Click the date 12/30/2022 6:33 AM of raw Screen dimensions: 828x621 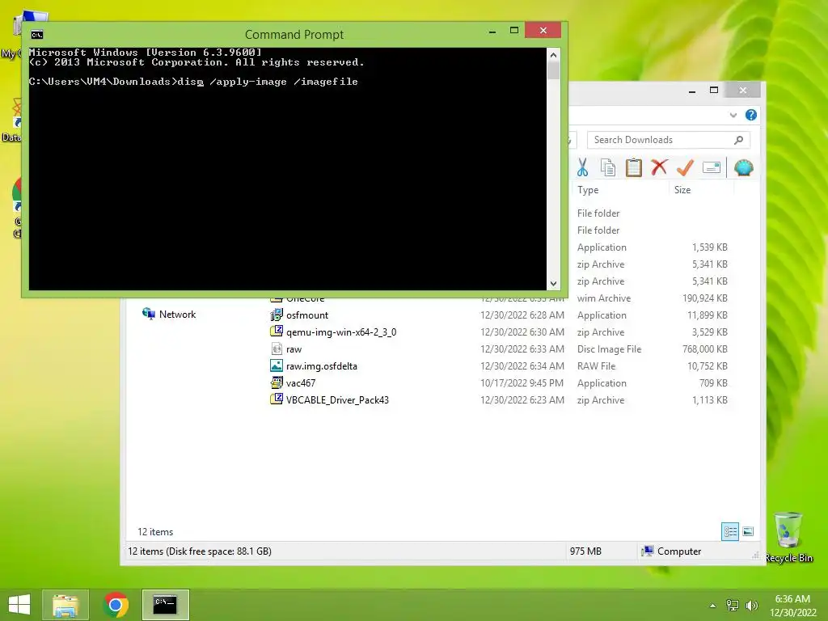(x=522, y=349)
